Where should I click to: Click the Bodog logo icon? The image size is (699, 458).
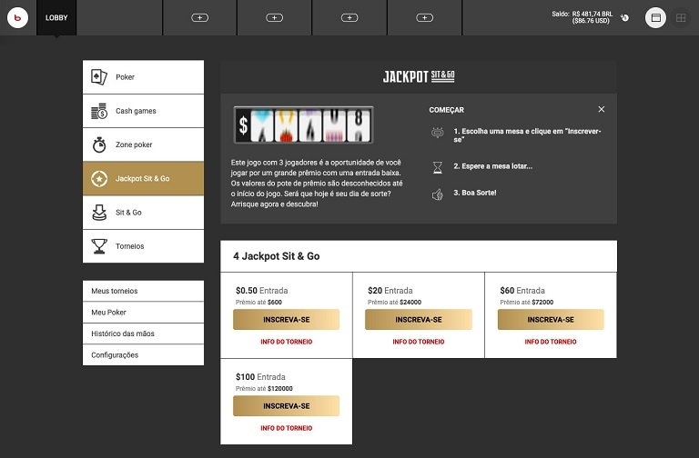tap(17, 17)
